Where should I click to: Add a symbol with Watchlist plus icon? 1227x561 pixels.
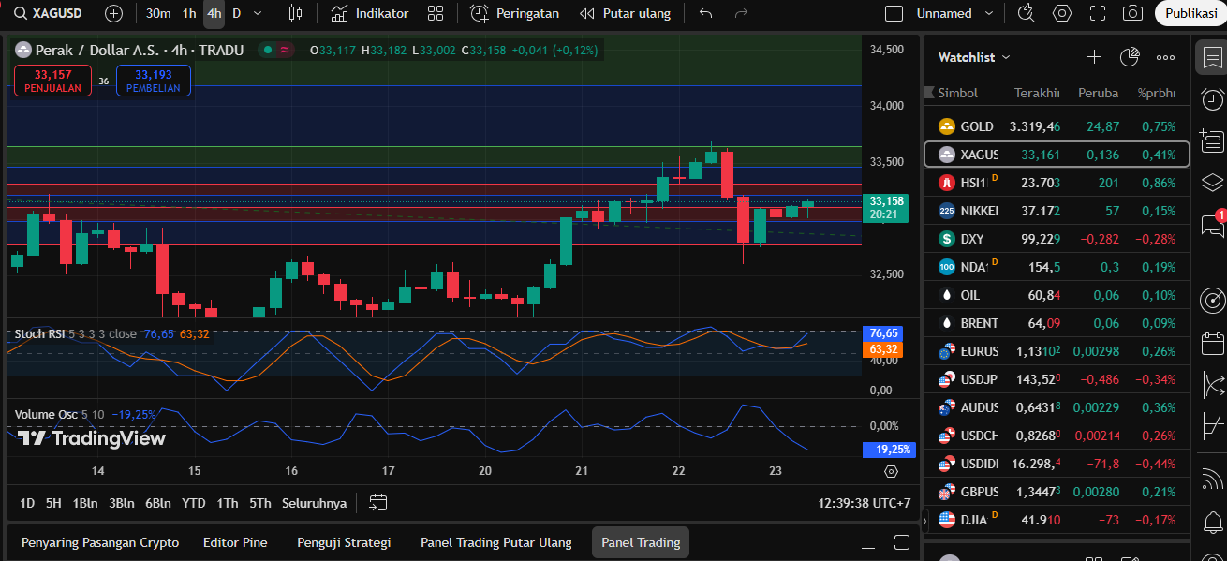click(x=1094, y=57)
